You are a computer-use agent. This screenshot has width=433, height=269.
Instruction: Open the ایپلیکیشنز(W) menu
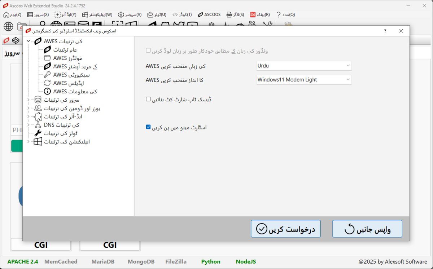tap(97, 15)
